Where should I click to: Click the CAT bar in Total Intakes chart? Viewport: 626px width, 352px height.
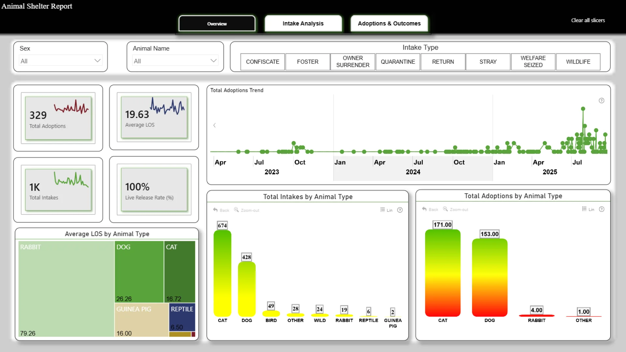pos(222,273)
